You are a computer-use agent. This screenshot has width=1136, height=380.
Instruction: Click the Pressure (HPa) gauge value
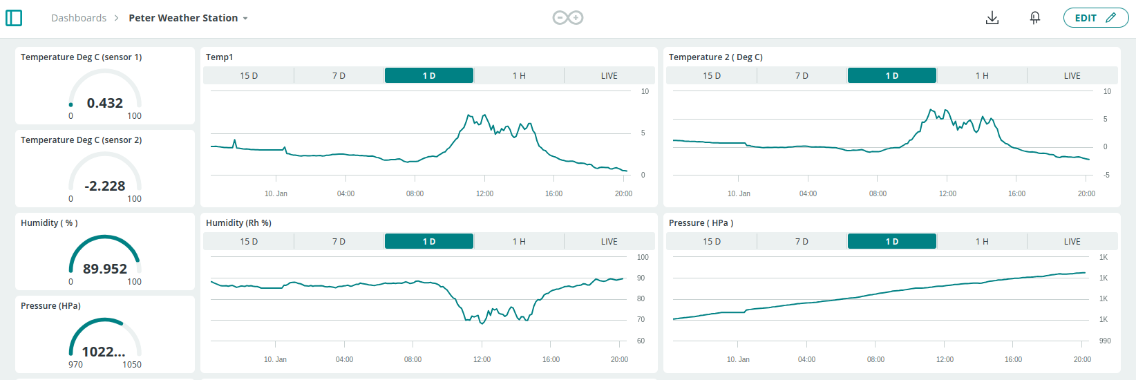104,352
